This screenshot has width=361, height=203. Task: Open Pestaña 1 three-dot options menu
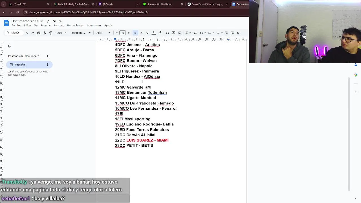tap(47, 65)
